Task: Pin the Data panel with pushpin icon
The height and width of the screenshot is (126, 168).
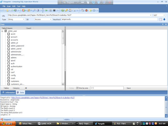Action: 163,24
